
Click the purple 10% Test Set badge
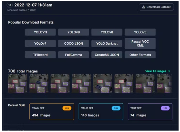[165, 108]
